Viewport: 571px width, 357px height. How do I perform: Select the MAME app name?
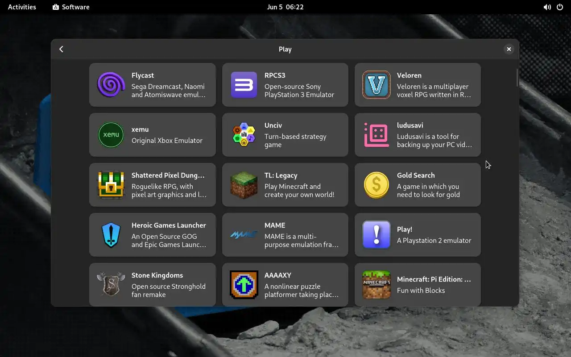[x=275, y=225]
